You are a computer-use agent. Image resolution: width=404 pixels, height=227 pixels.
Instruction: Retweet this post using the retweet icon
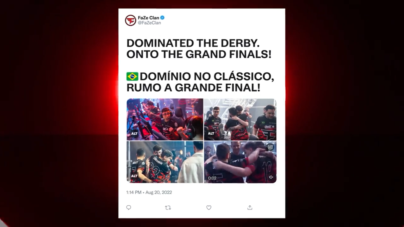coord(168,207)
